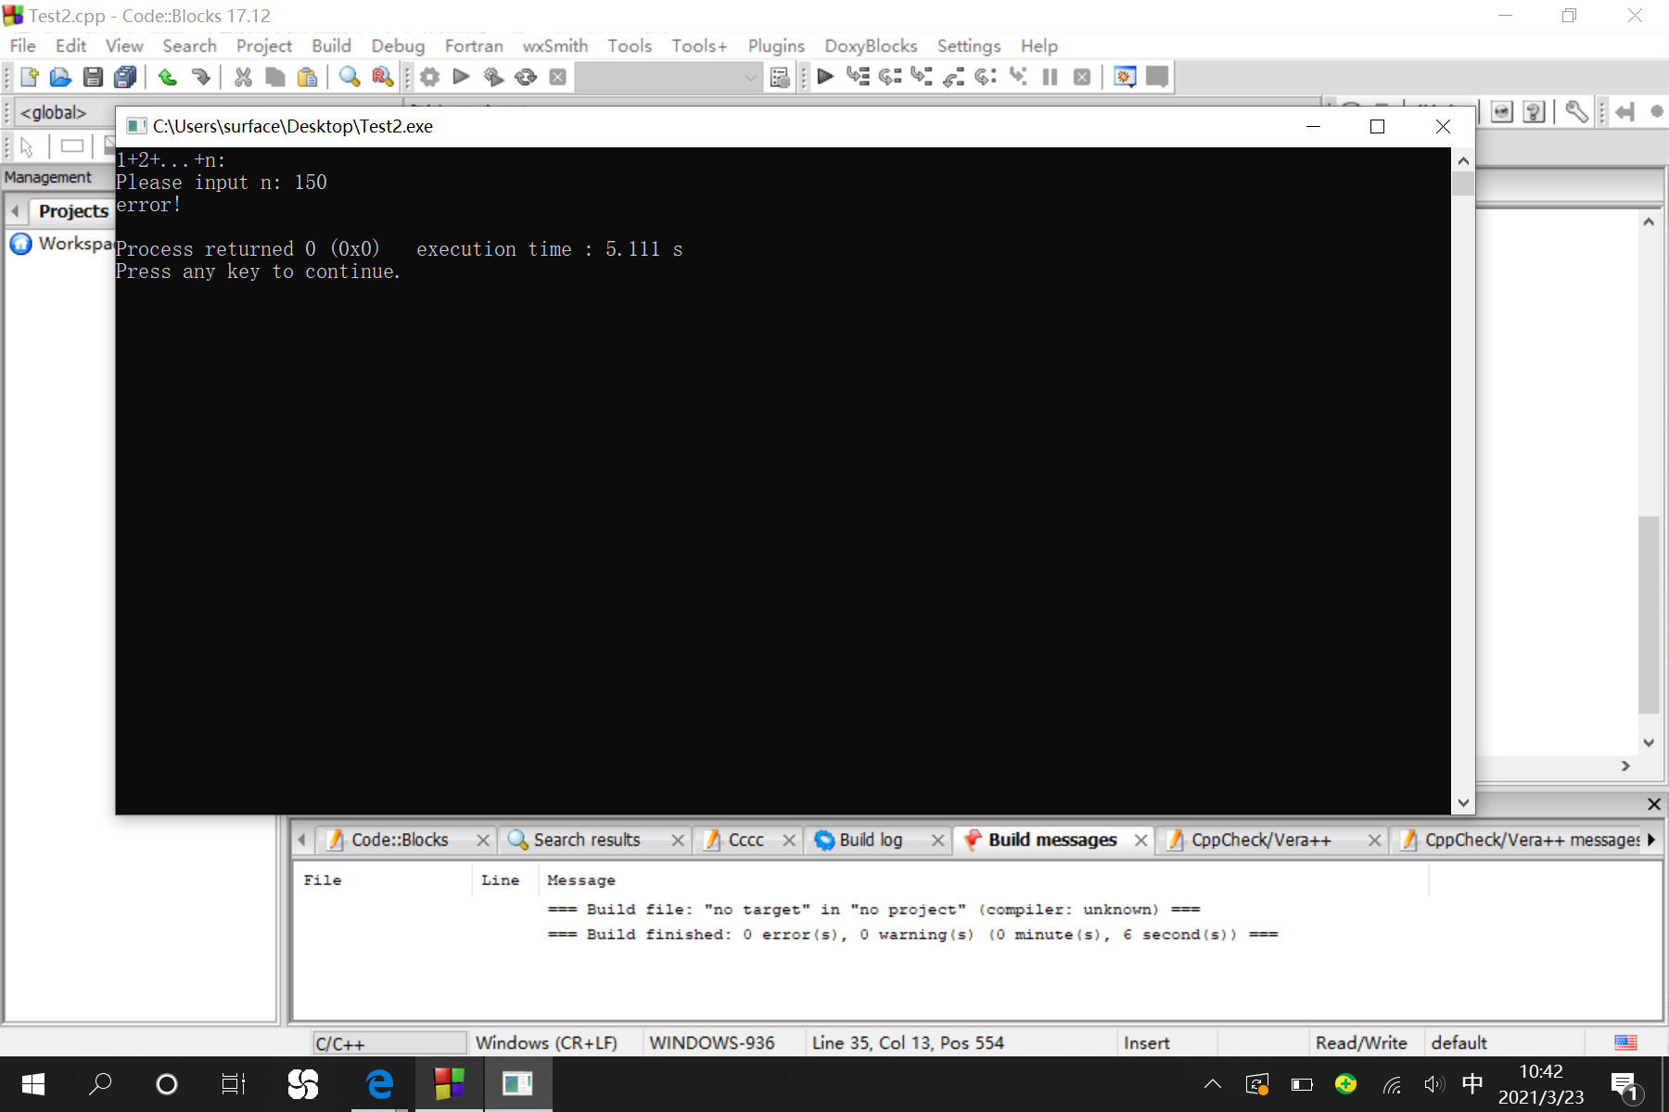Click the Build gear icon
The image size is (1669, 1112).
tap(429, 77)
